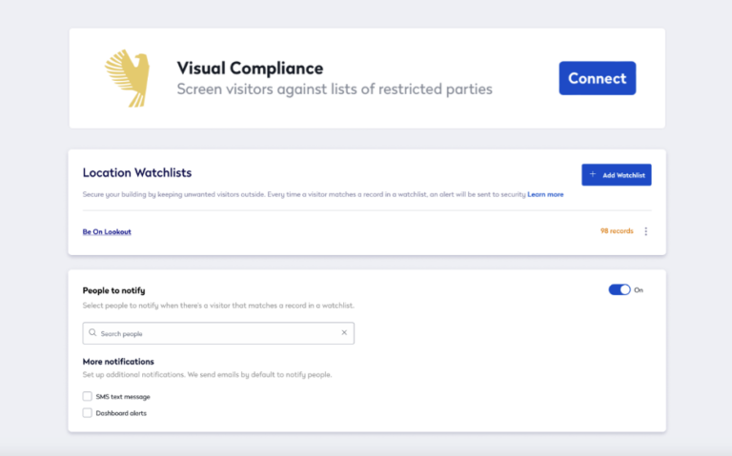Click the Visual Compliance title text
732x456 pixels.
tap(250, 69)
